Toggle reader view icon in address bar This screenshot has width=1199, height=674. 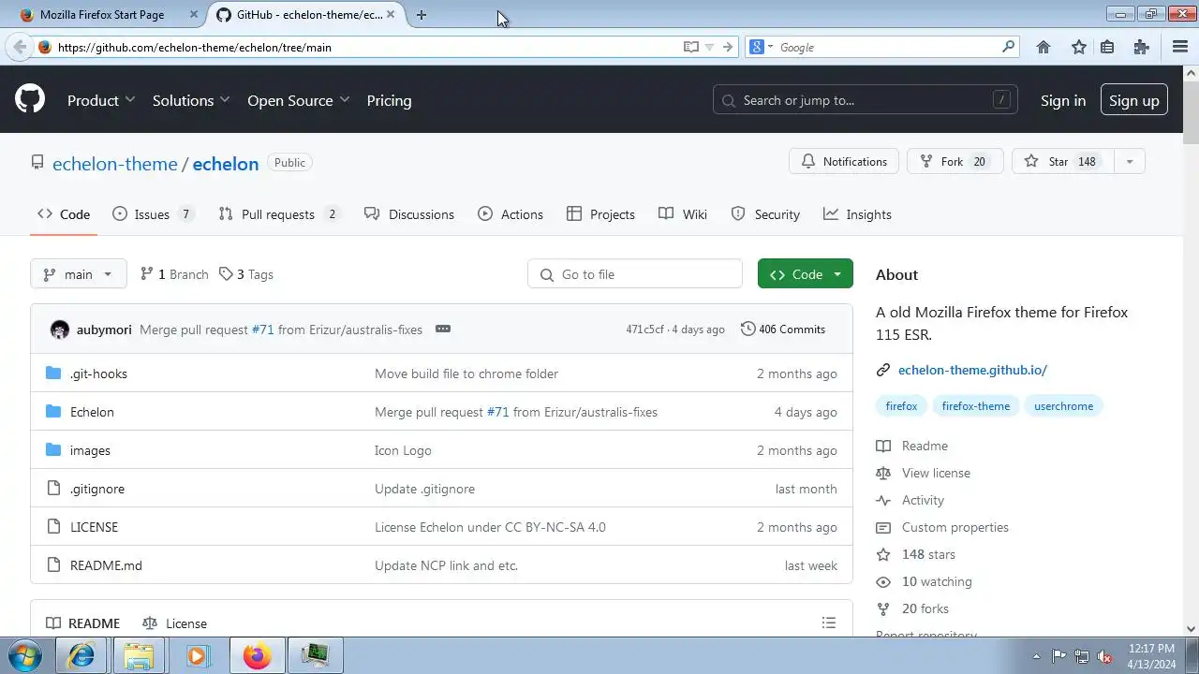pos(691,47)
